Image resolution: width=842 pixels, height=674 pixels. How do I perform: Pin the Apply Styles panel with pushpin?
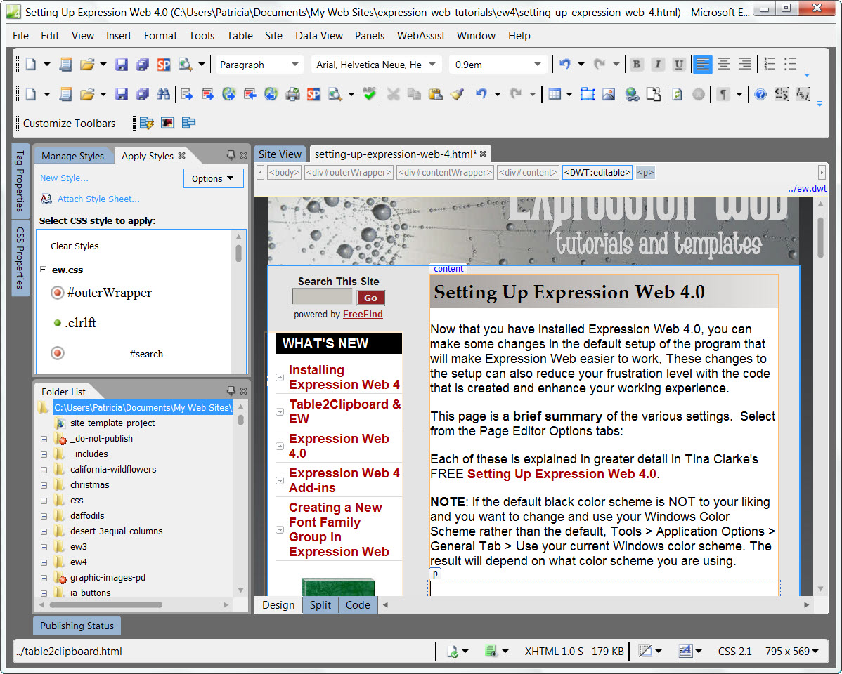tap(231, 155)
